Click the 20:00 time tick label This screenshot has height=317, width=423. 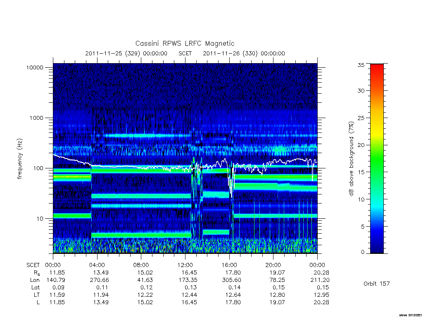point(273,265)
